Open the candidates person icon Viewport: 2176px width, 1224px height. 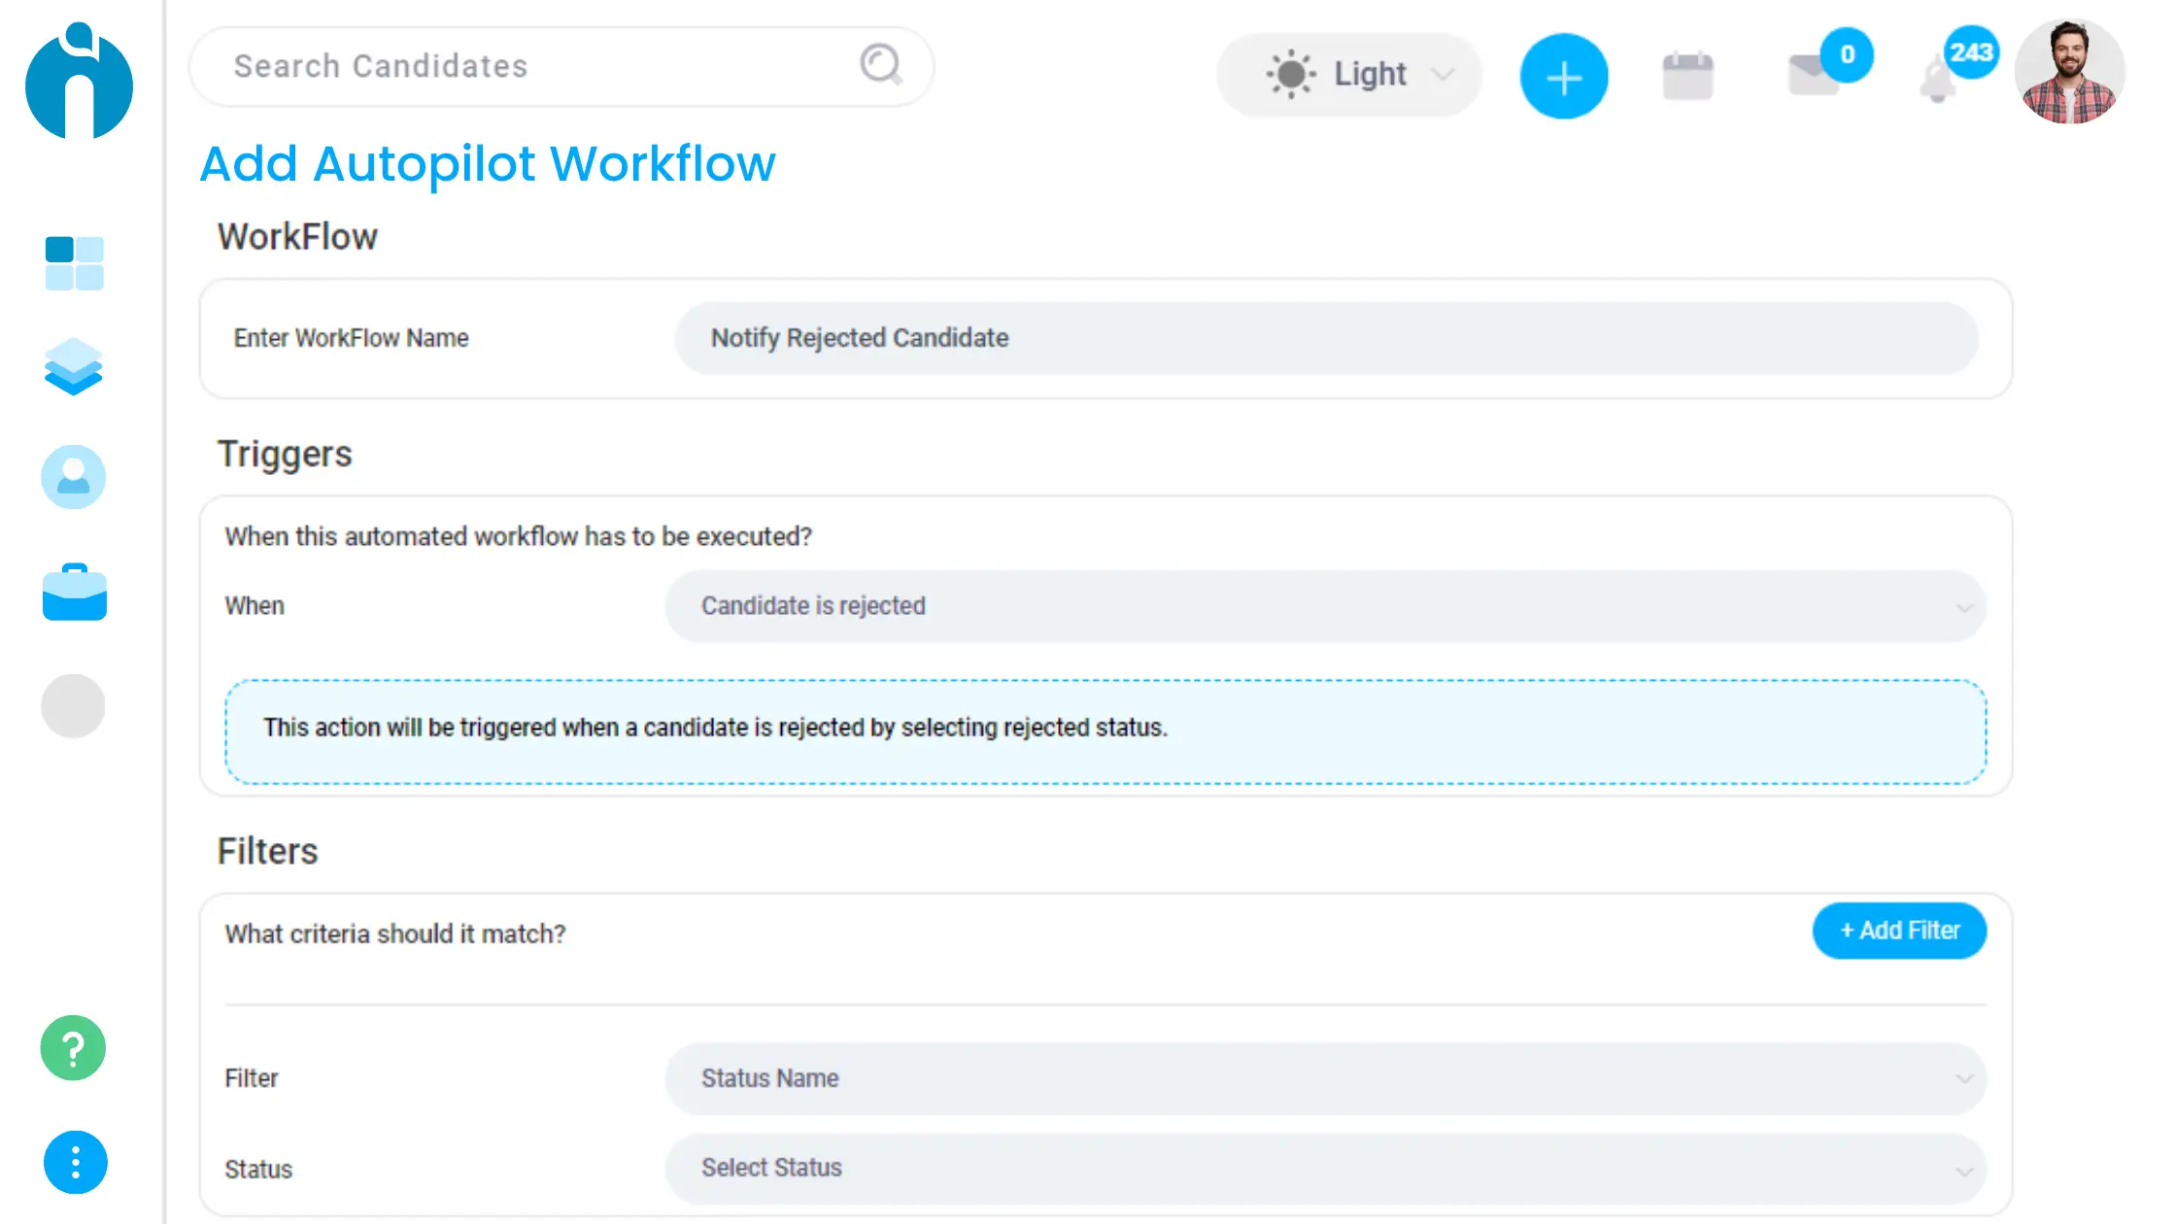click(74, 477)
